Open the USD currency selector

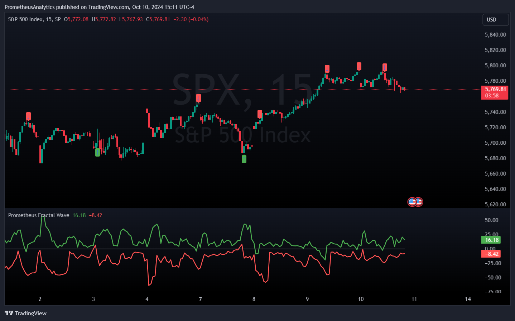495,20
